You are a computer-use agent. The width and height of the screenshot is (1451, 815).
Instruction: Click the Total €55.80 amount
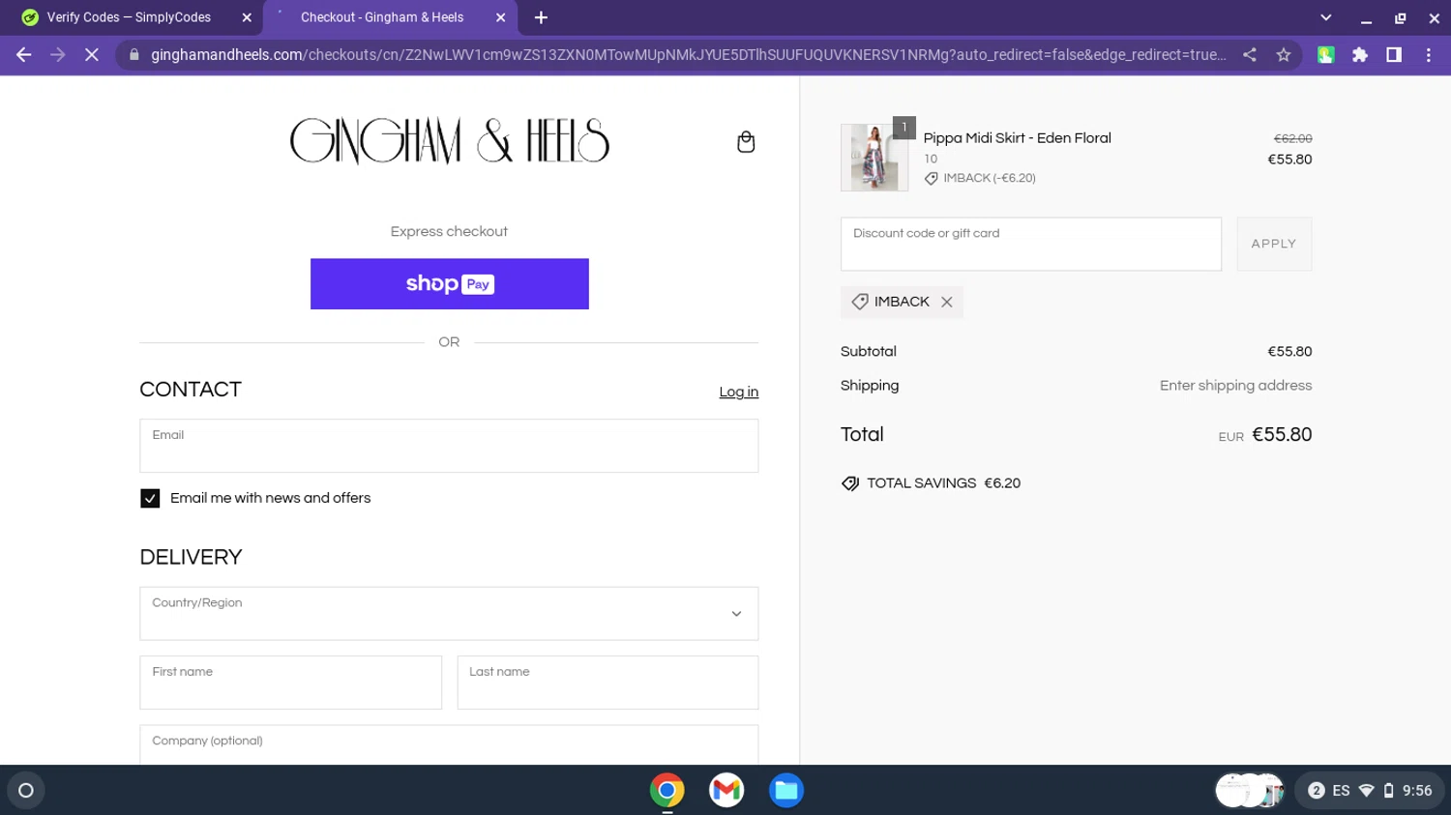(x=1282, y=435)
